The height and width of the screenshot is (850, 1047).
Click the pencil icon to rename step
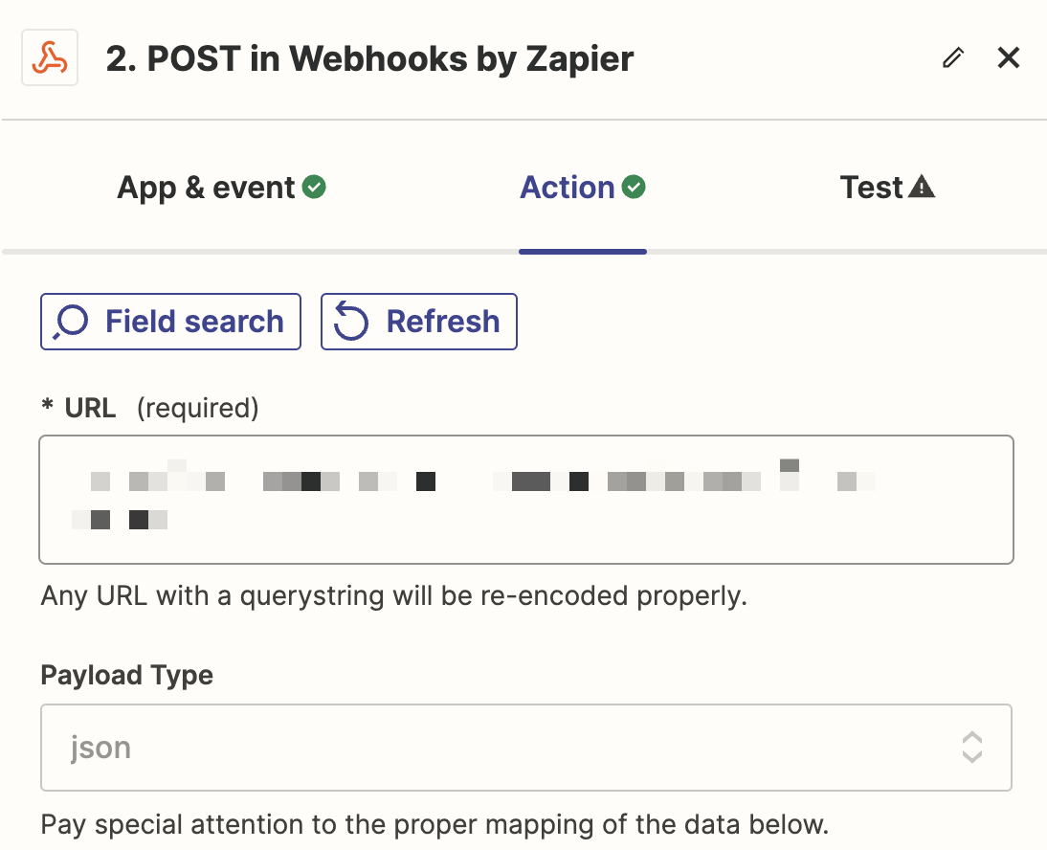[x=952, y=58]
